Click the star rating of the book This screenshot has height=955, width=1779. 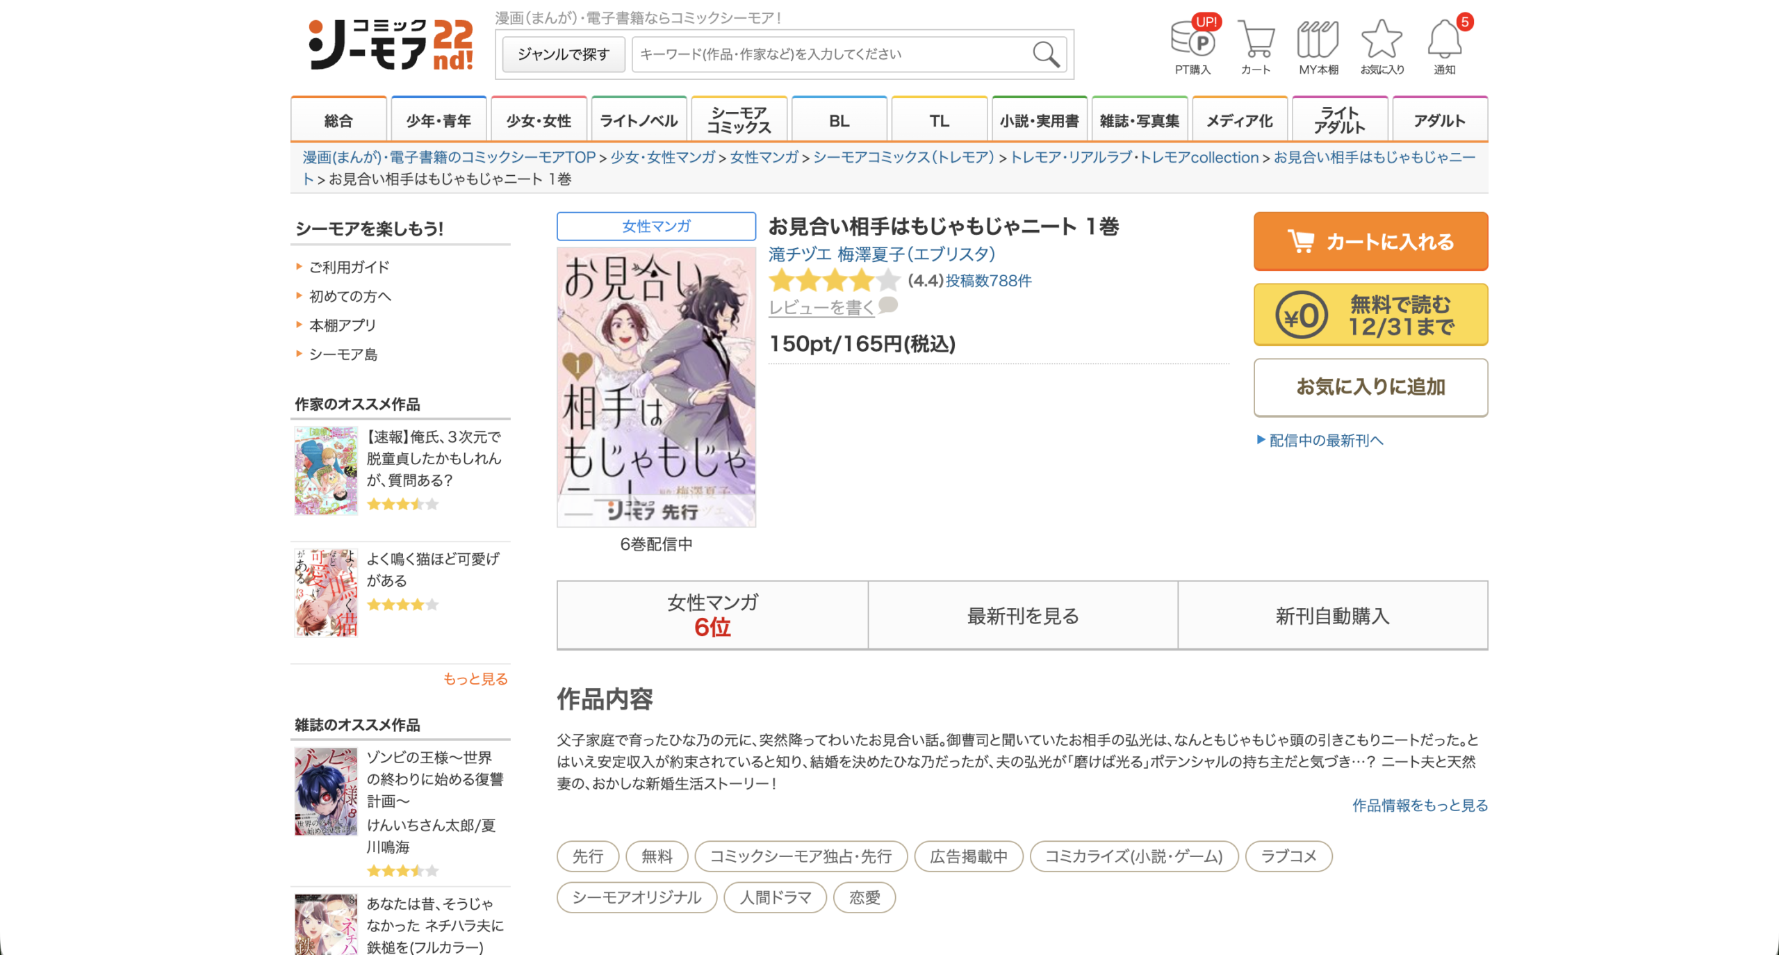click(x=834, y=281)
